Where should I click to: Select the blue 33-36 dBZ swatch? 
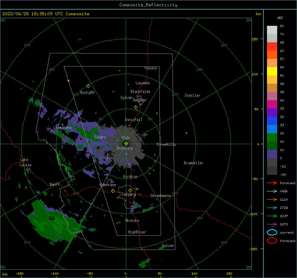point(272,121)
